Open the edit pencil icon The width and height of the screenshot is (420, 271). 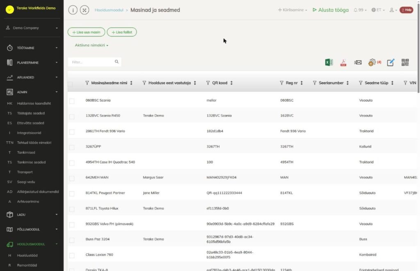pyautogui.click(x=390, y=62)
